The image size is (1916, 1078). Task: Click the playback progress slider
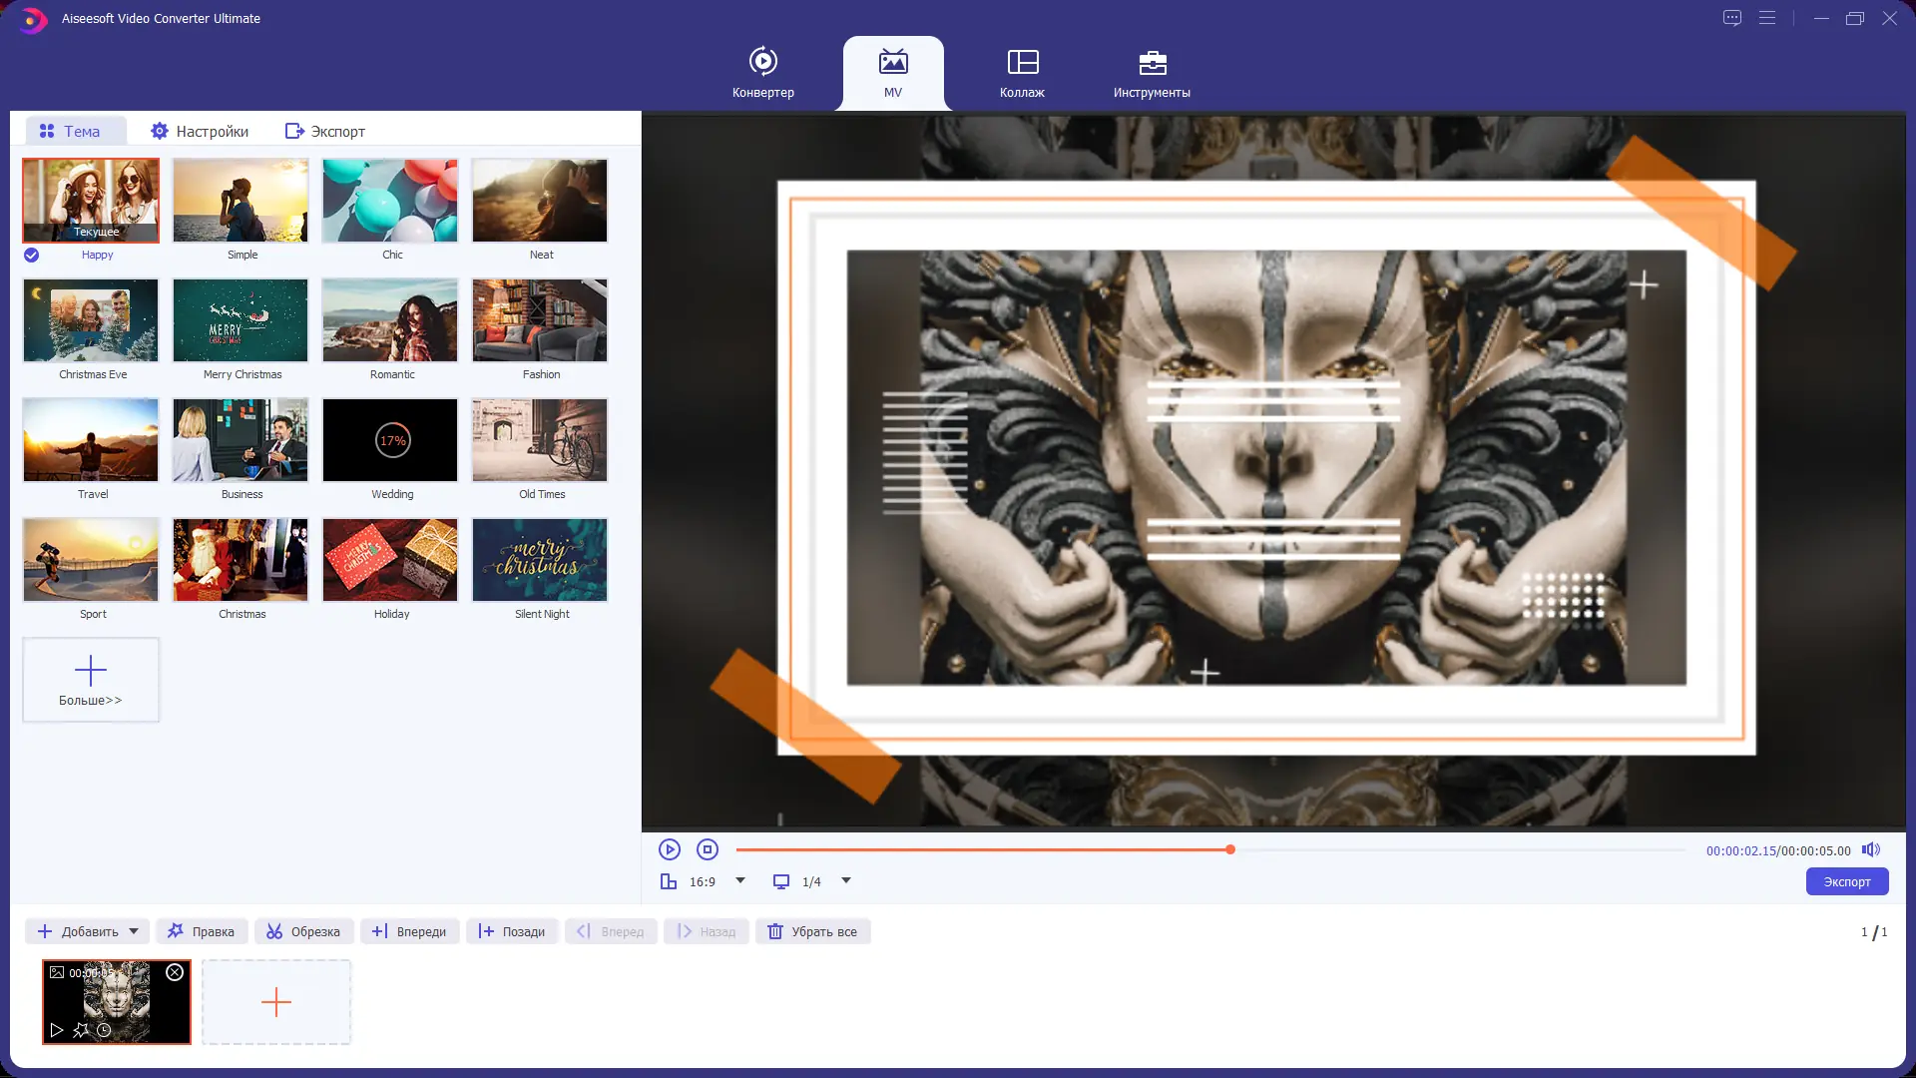(x=1229, y=849)
